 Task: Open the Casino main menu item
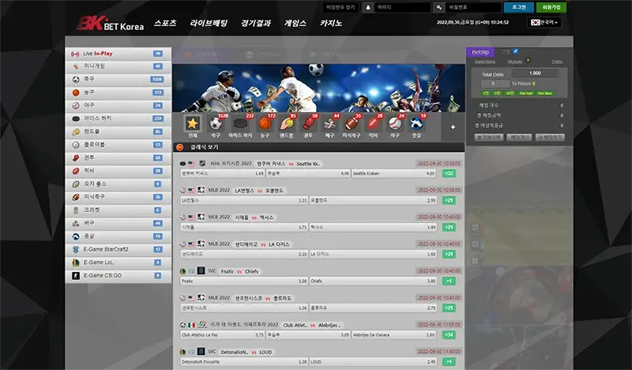pos(331,23)
